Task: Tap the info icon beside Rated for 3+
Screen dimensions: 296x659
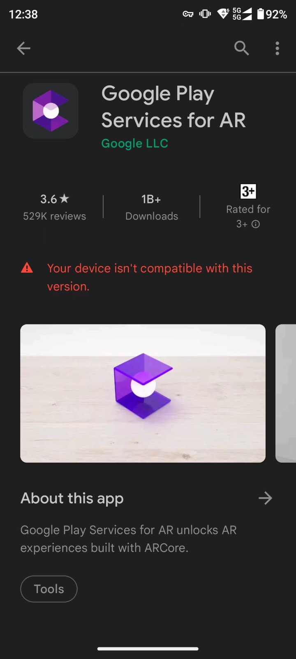Action: point(256,224)
